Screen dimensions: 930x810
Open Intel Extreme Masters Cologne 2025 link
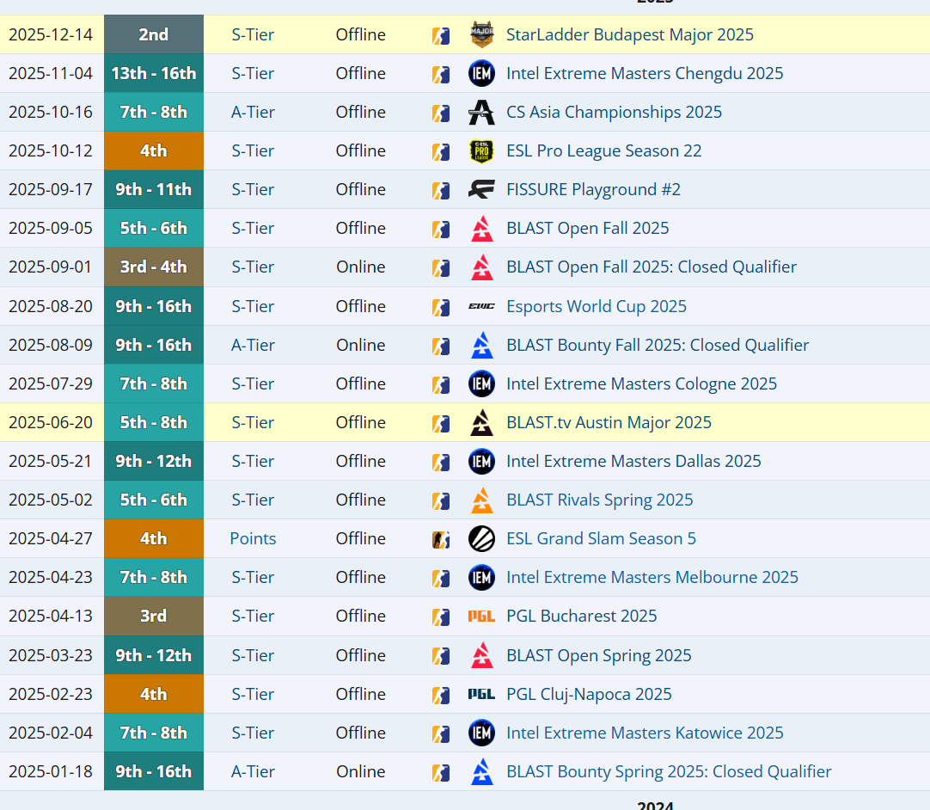click(x=641, y=384)
